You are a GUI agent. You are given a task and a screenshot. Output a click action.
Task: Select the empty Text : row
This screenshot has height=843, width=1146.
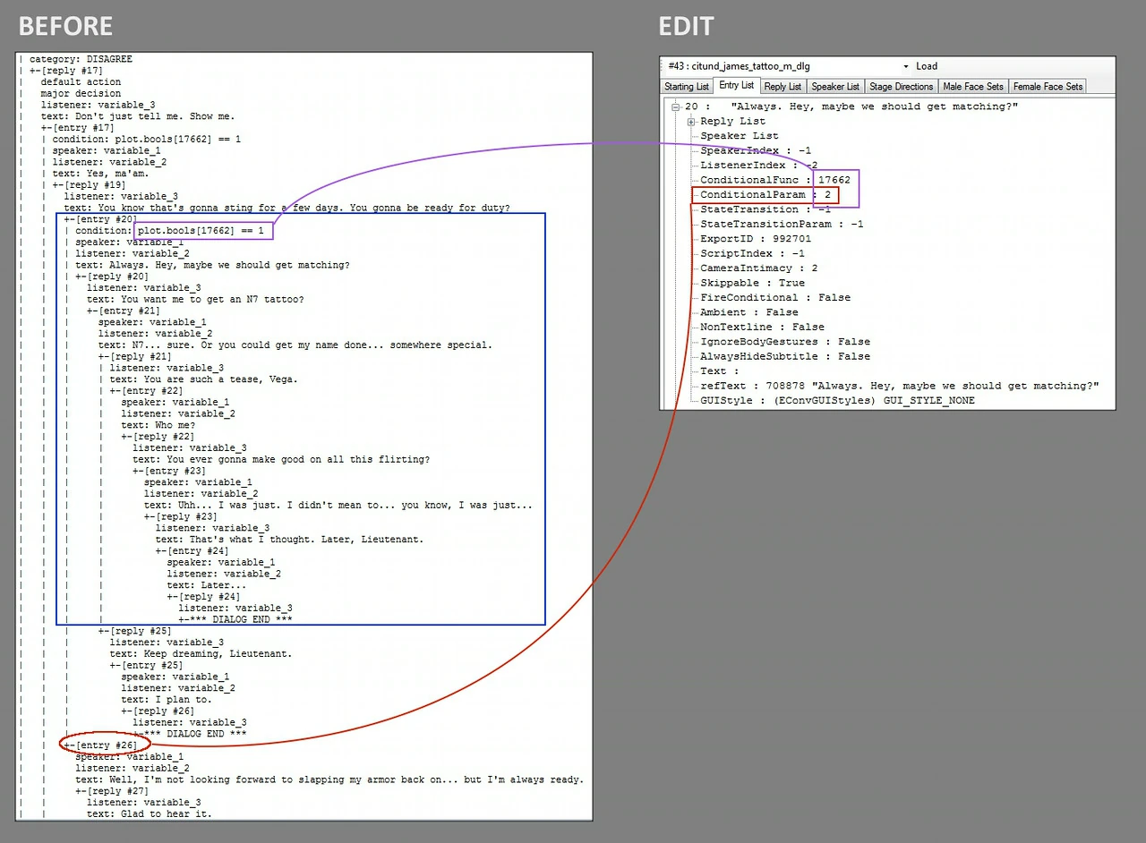coord(720,370)
